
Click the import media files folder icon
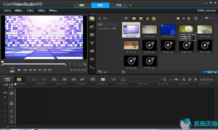tap(126, 18)
